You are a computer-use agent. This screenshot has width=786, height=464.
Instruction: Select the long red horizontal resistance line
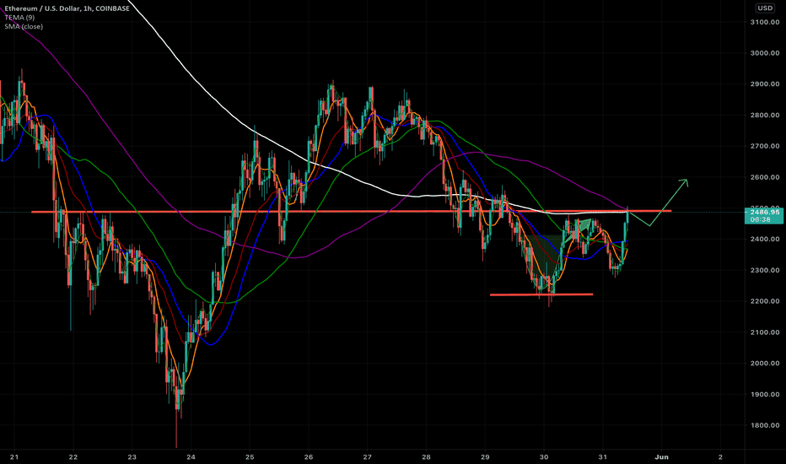351,212
